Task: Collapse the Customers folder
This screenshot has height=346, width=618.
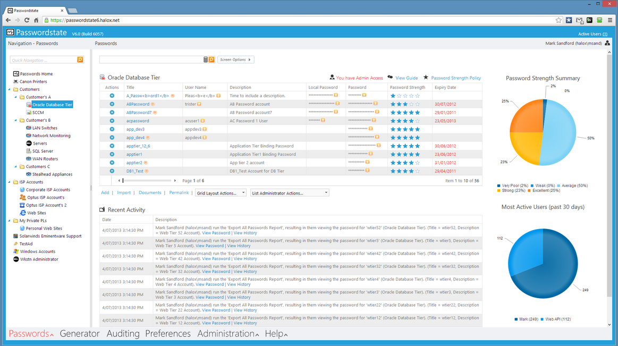Action: tap(10, 89)
